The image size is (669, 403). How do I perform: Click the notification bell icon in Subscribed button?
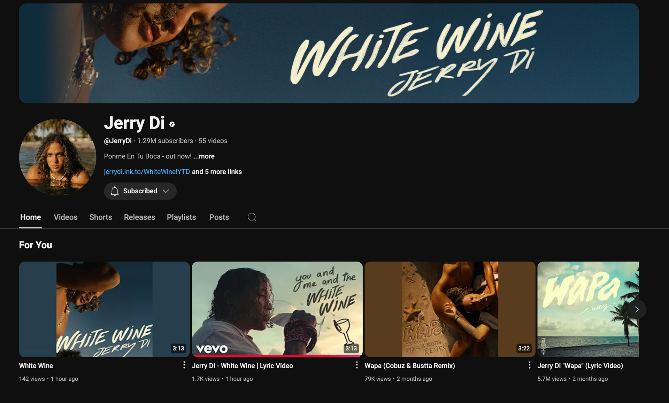coord(115,191)
